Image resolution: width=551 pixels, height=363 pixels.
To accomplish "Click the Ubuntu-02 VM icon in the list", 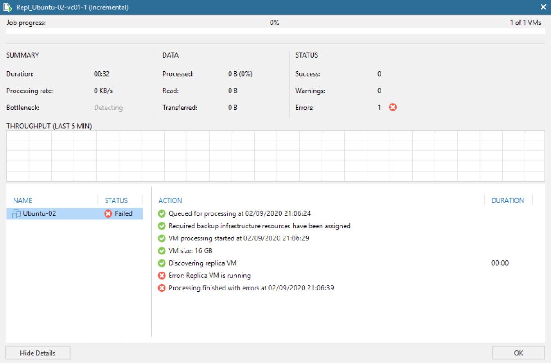I will coord(17,214).
